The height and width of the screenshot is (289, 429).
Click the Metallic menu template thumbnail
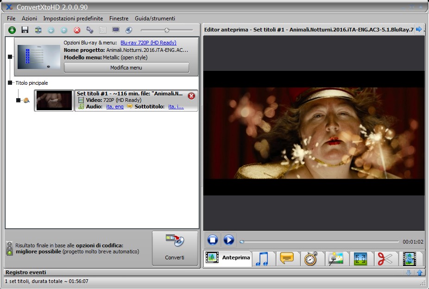(38, 57)
